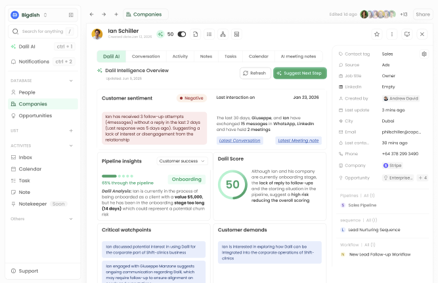Expand the +4 opportunities badge

coord(422,178)
